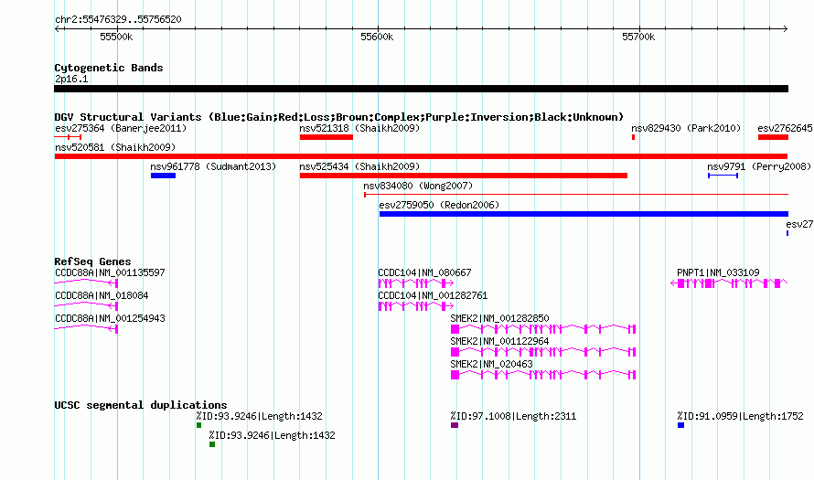Viewport: 814px width, 480px height.
Task: Select the %ID:97.1008|Length:2311 label
Action: (x=513, y=416)
